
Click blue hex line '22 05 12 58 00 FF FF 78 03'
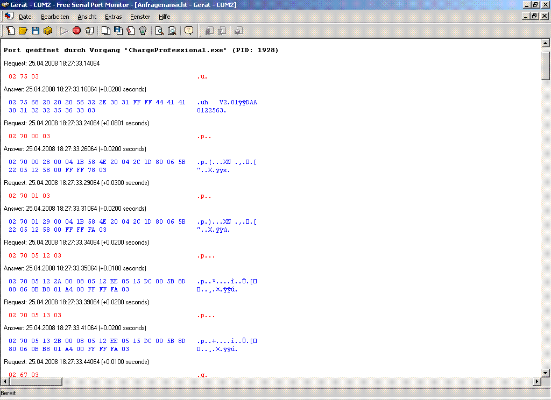click(57, 170)
